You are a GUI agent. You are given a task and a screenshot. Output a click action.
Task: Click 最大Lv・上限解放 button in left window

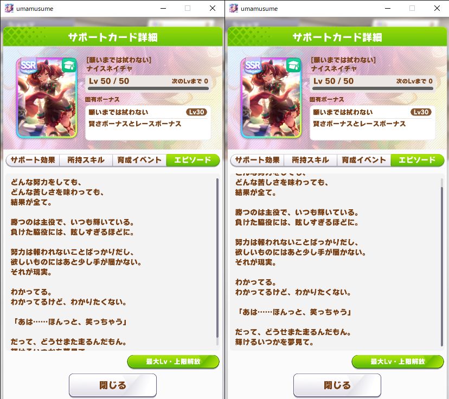(x=173, y=362)
